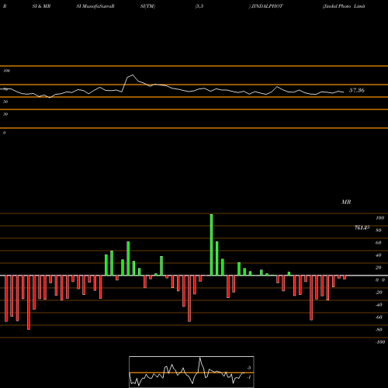
Task: Click the -20 label on the MR axis
Action: coord(379,293)
